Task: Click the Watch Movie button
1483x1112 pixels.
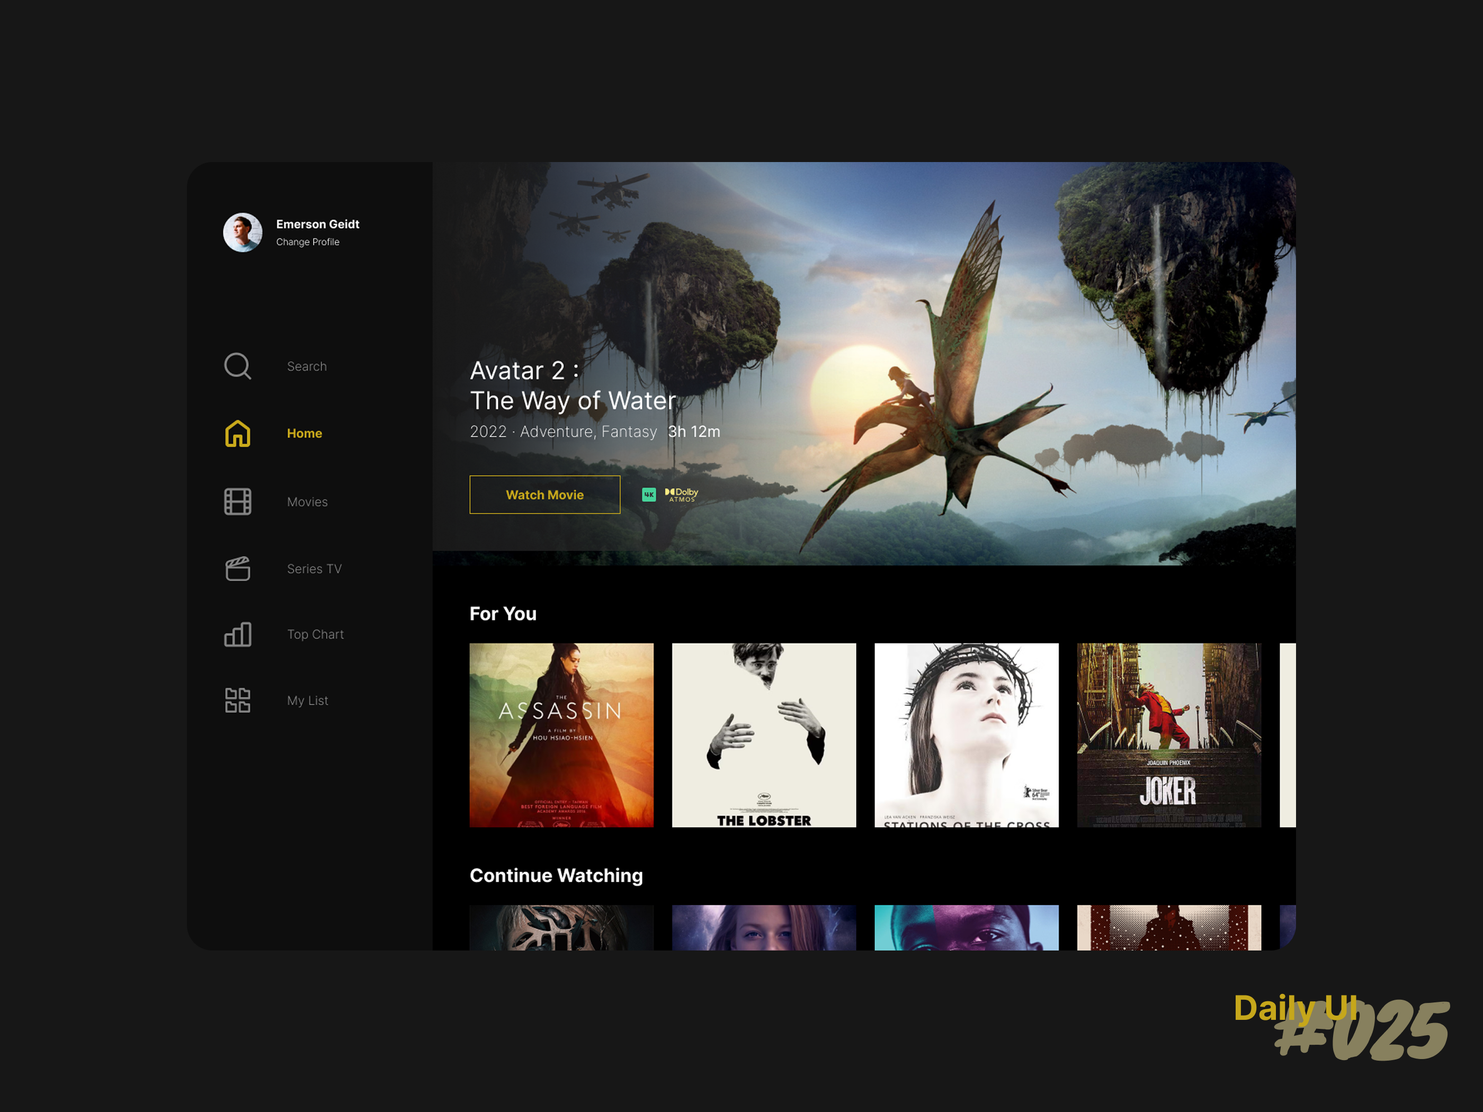Action: pos(544,495)
